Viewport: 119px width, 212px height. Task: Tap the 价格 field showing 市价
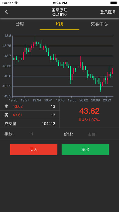point(91,134)
